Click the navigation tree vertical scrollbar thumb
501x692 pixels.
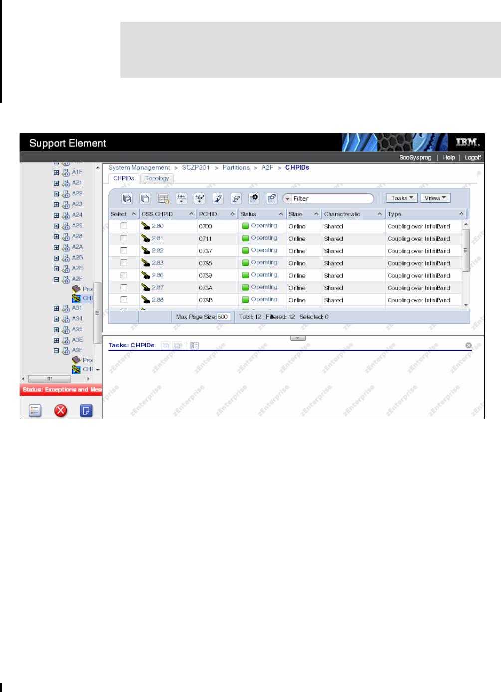97,312
